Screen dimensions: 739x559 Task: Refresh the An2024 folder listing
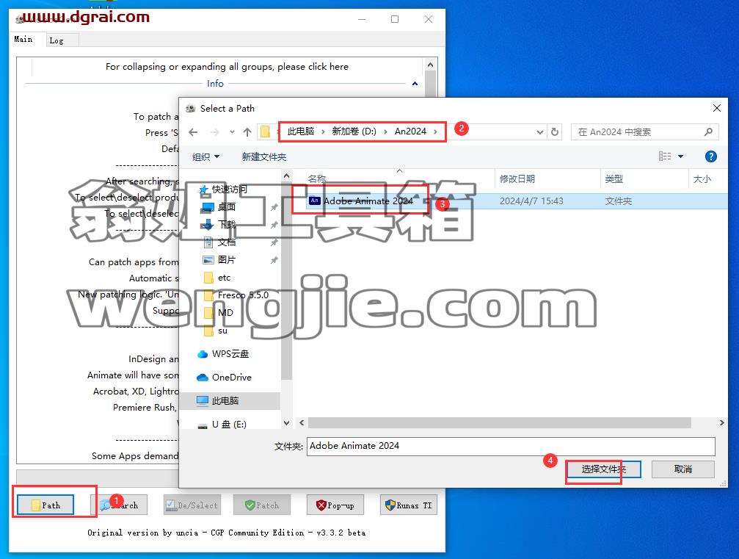(555, 132)
